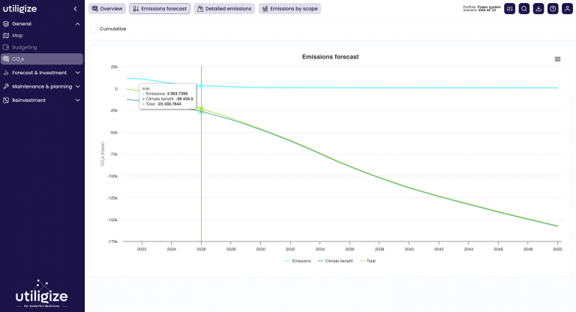576x312 pixels.
Task: Click the Map icon in sidebar
Action: click(x=7, y=35)
